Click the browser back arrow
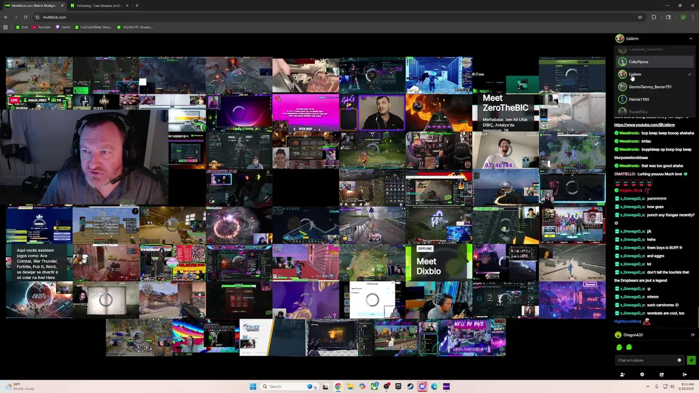This screenshot has width=699, height=393. 6,17
